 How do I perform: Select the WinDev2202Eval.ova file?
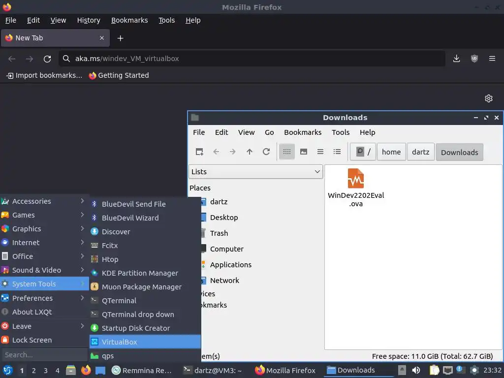click(x=356, y=188)
